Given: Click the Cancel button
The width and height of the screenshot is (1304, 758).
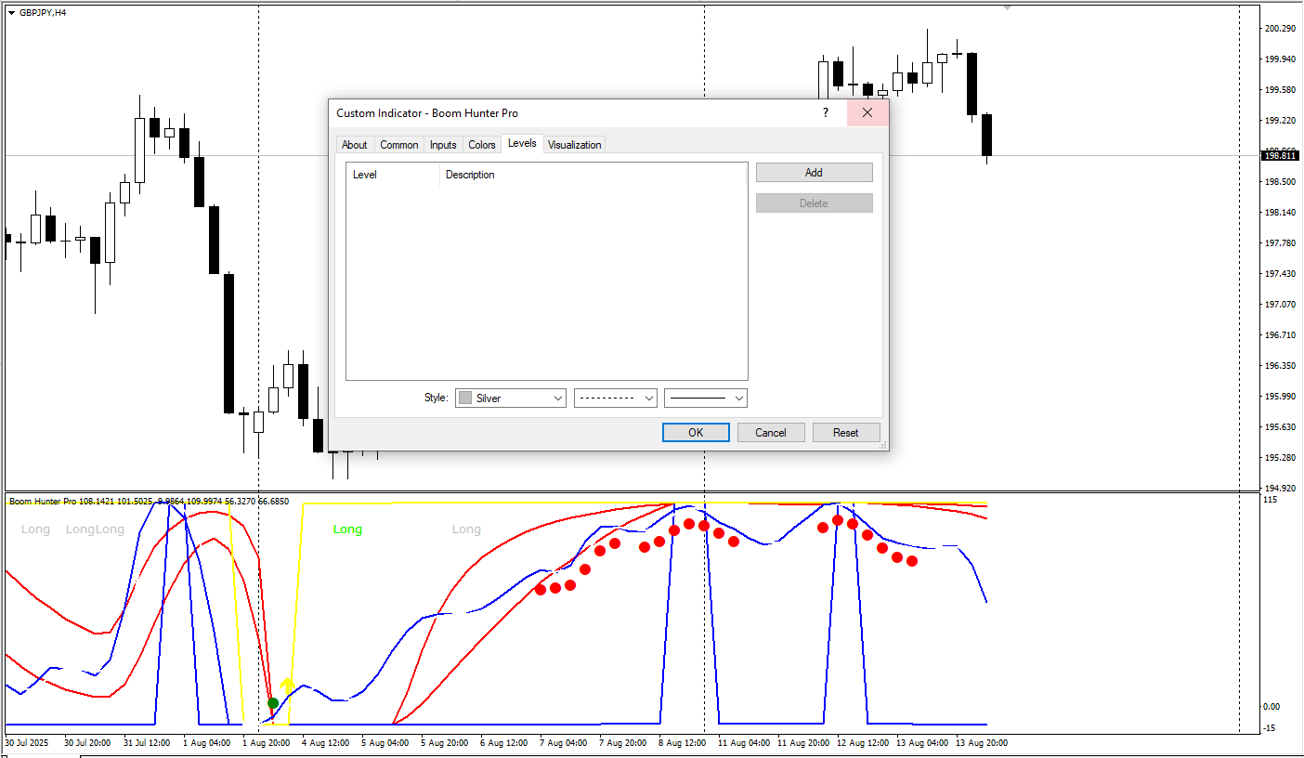Looking at the screenshot, I should [x=771, y=433].
